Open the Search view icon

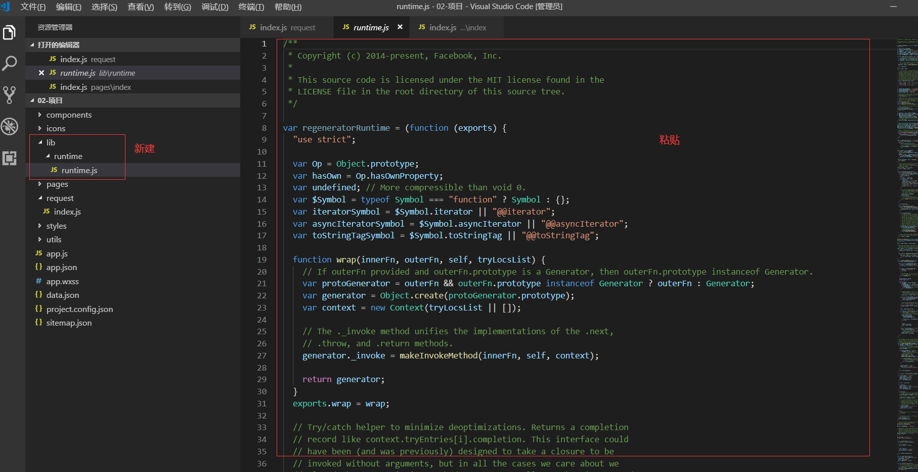[10, 64]
